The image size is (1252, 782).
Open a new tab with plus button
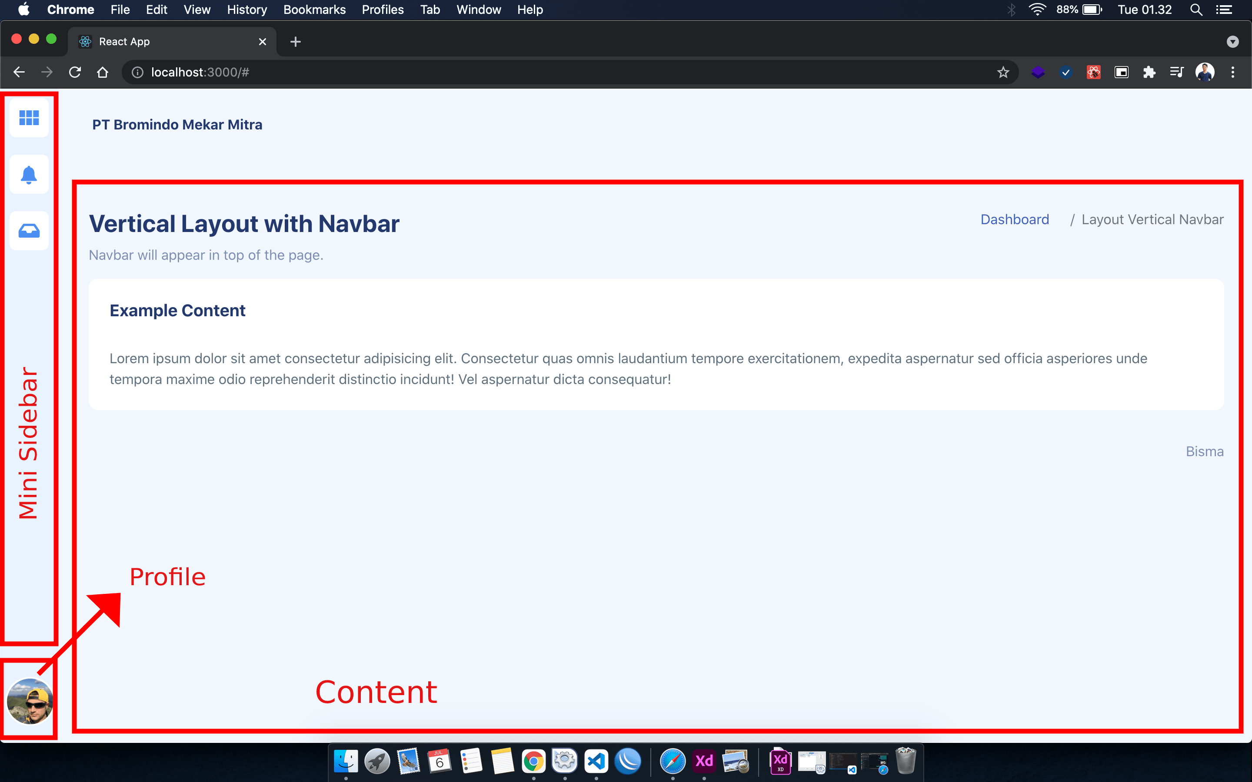pyautogui.click(x=296, y=42)
